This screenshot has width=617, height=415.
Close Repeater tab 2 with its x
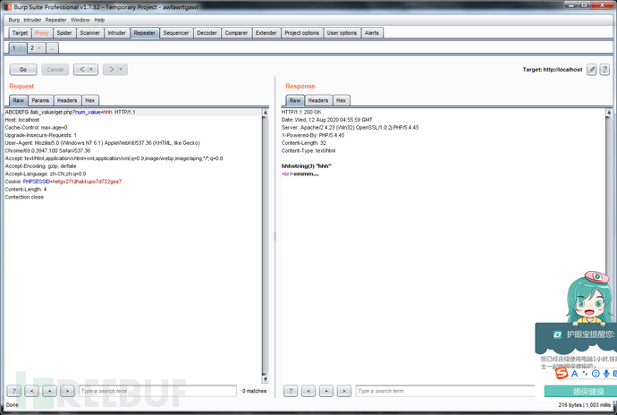click(39, 48)
